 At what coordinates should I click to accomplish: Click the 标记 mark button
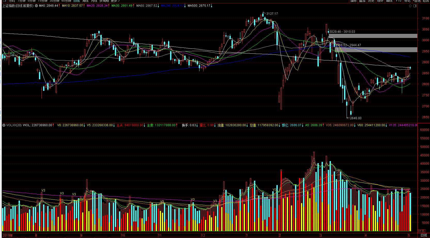click(407, 1)
